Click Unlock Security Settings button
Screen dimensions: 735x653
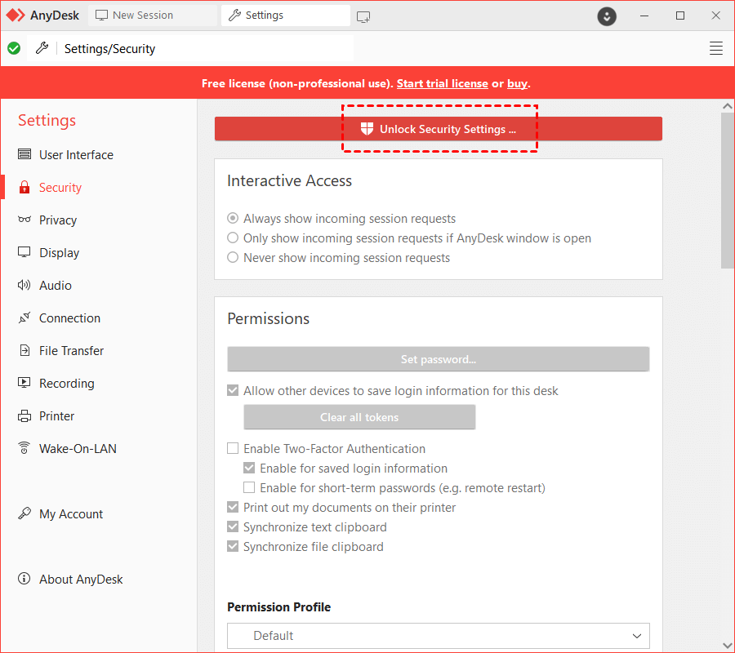pyautogui.click(x=439, y=129)
